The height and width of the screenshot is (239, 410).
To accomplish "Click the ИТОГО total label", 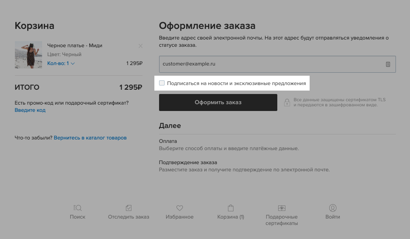I will point(27,87).
